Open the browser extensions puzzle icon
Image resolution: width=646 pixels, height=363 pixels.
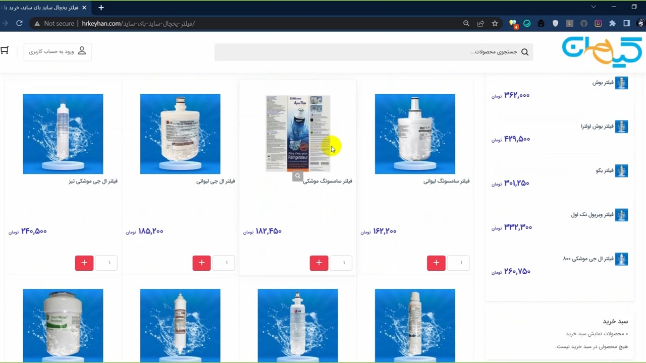612,23
